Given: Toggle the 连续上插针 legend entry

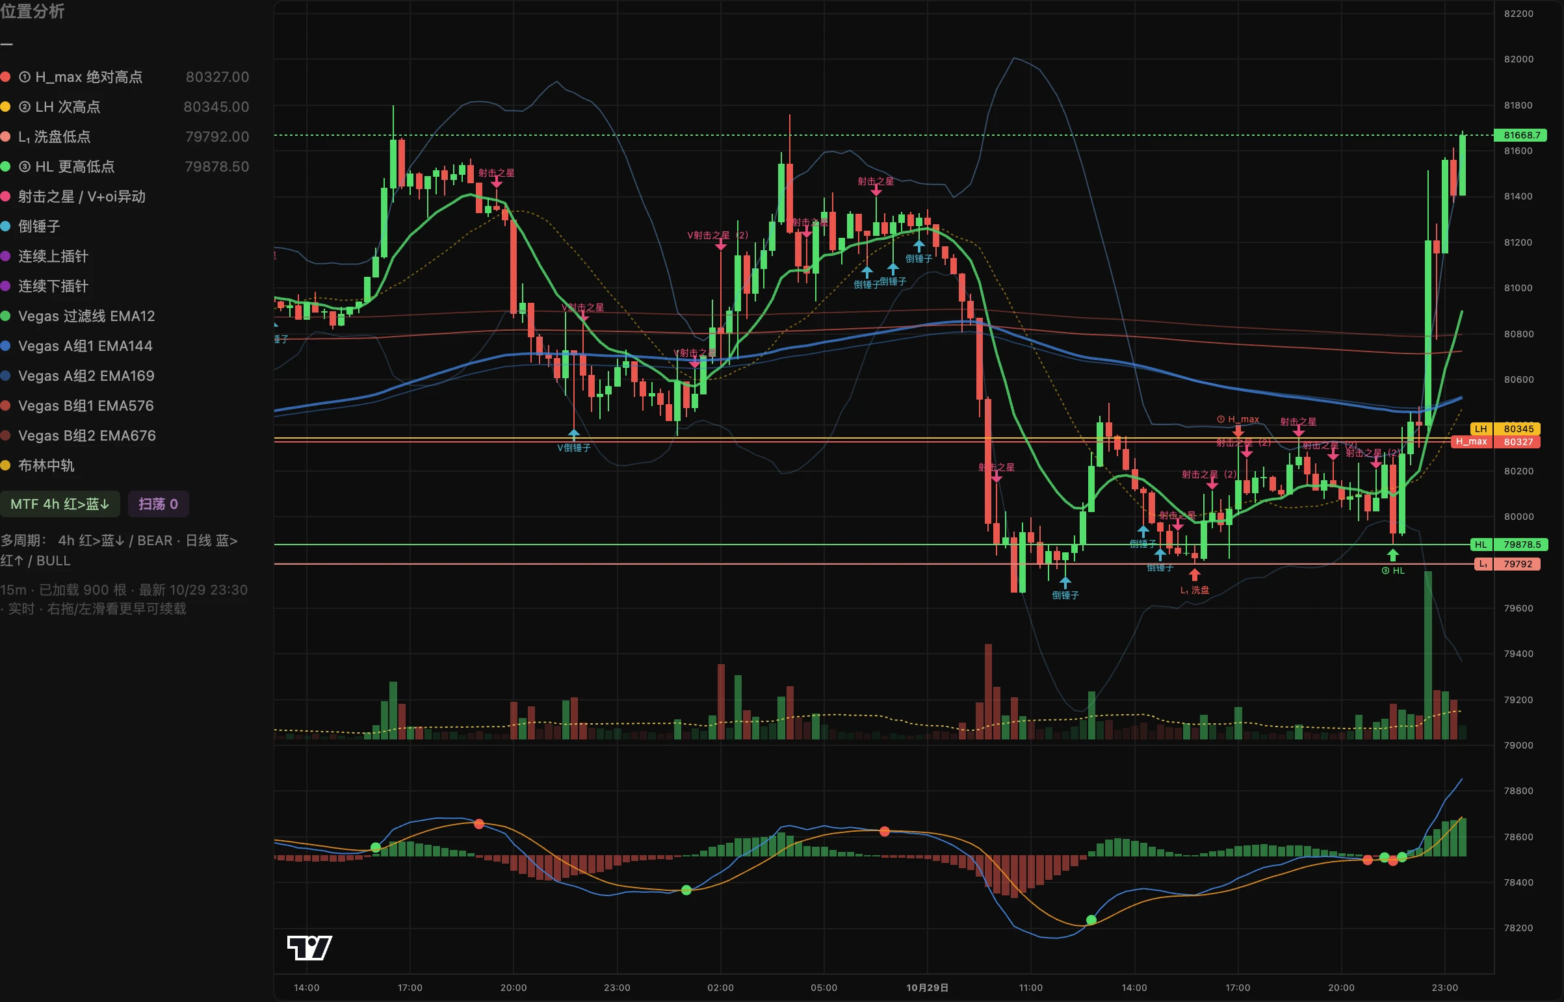Looking at the screenshot, I should tap(44, 257).
